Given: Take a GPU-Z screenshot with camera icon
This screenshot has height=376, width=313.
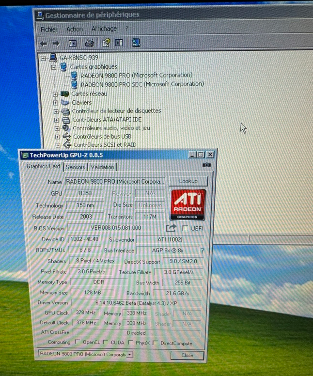Looking at the screenshot, I should [x=206, y=165].
